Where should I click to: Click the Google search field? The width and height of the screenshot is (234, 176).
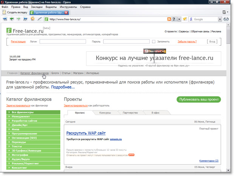tap(205, 19)
